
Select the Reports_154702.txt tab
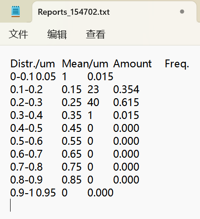click(114, 12)
